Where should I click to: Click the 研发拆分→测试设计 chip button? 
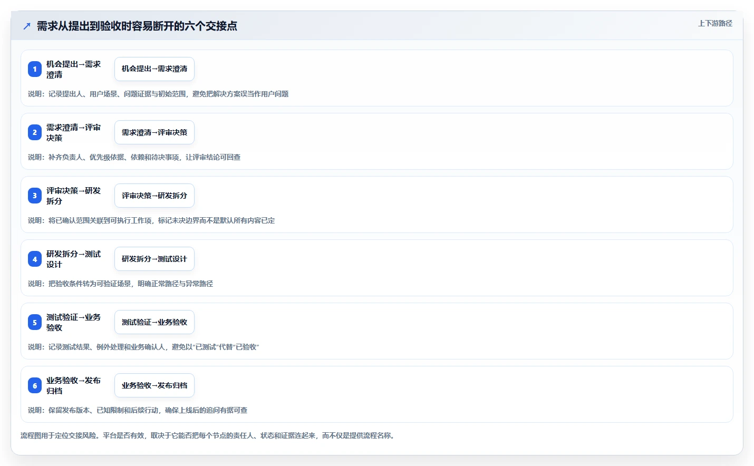pos(154,259)
